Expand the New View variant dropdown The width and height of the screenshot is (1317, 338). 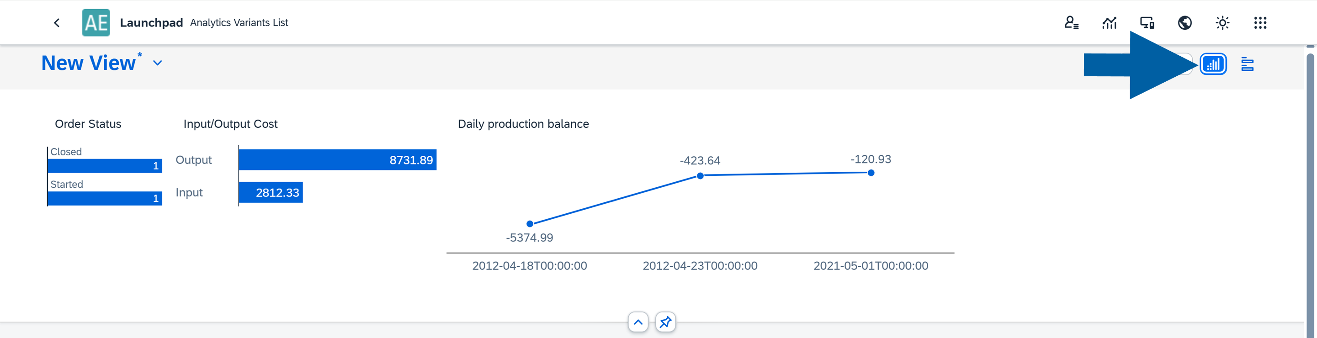click(x=158, y=63)
